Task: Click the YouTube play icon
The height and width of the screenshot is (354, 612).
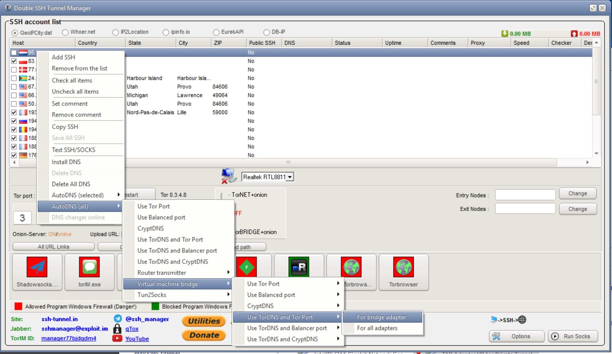Action: pyautogui.click(x=117, y=338)
